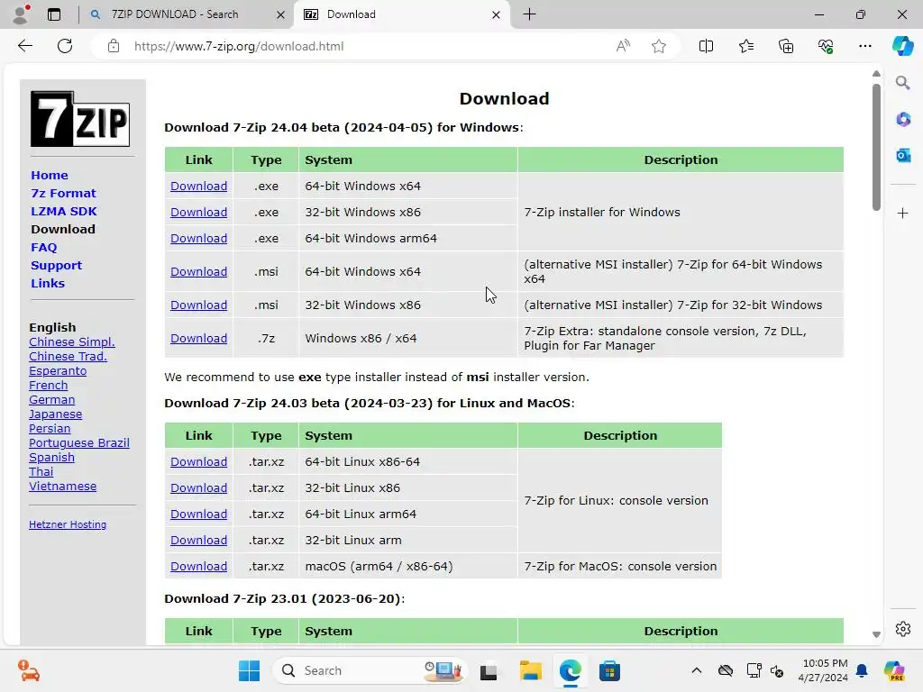Download .exe for 32-bit Windows x86

pos(198,212)
